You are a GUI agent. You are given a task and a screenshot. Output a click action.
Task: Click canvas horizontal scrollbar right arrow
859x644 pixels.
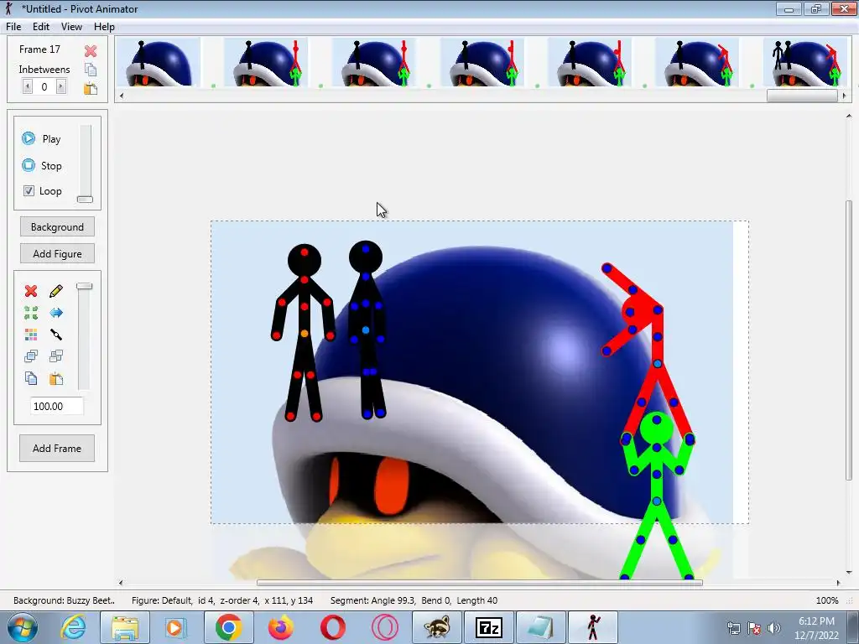tap(838, 583)
